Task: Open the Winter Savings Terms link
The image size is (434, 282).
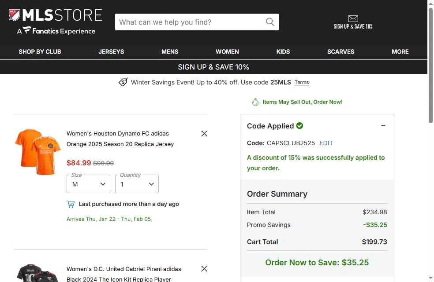Action: click(302, 82)
